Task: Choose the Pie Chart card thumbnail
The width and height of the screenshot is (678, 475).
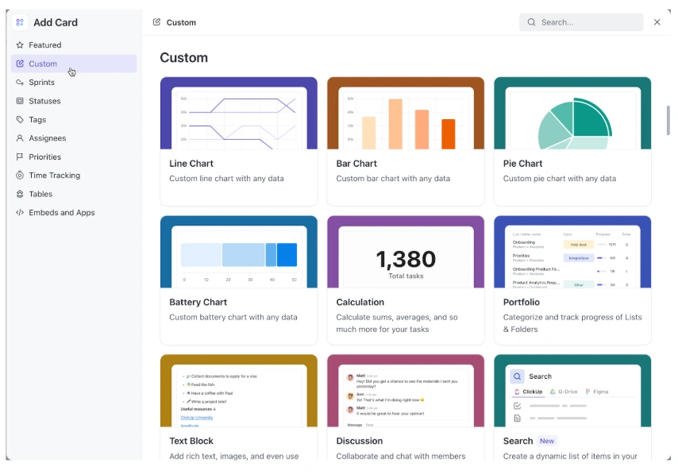Action: [x=572, y=114]
